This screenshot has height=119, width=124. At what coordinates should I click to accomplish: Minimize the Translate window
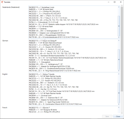pyautogui.click(x=109, y=2)
